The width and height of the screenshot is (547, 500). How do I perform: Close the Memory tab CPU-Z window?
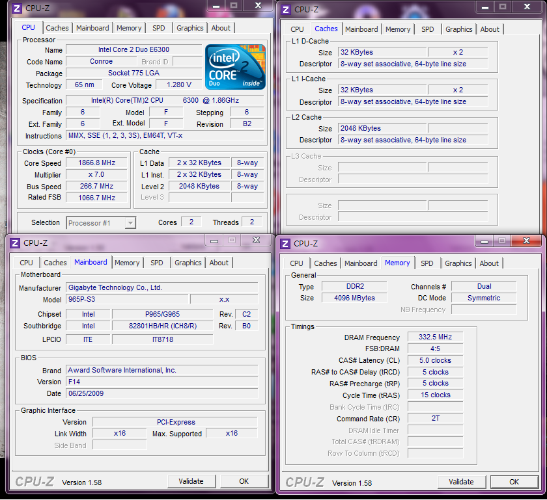[x=526, y=241]
